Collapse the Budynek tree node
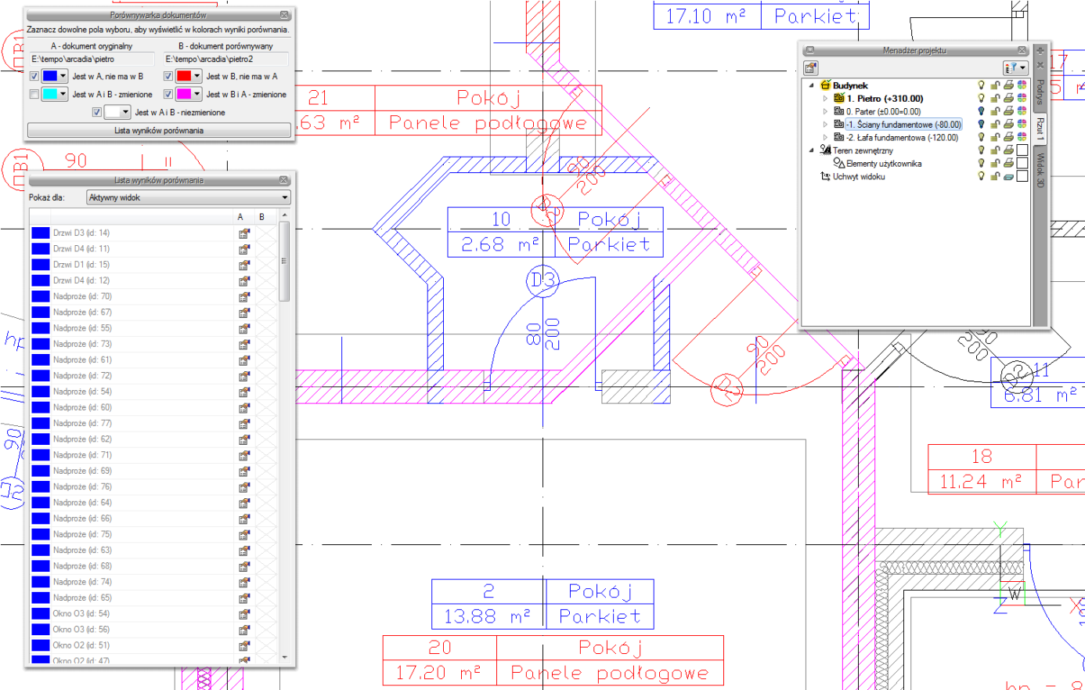This screenshot has width=1085, height=690. 812,85
